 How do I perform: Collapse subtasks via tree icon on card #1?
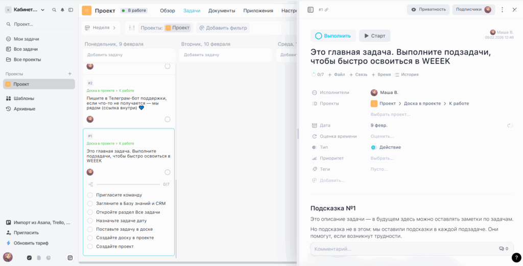[90, 184]
